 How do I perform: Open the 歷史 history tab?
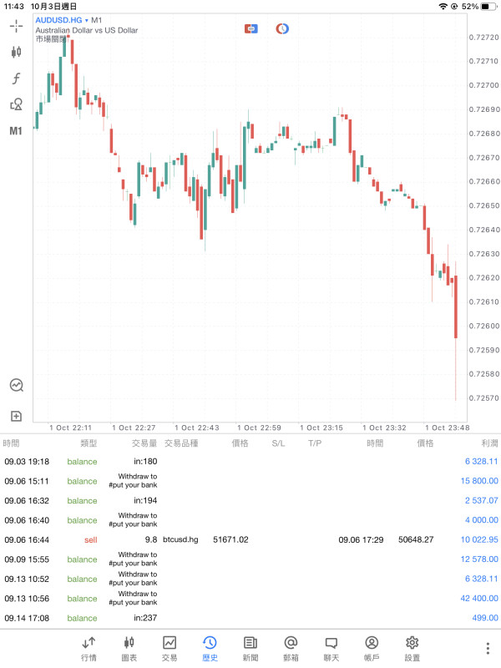click(x=210, y=649)
